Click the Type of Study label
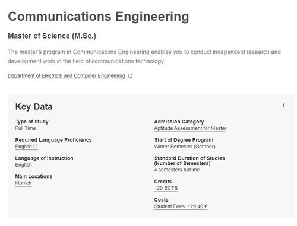The width and height of the screenshot is (297, 226). 32,122
